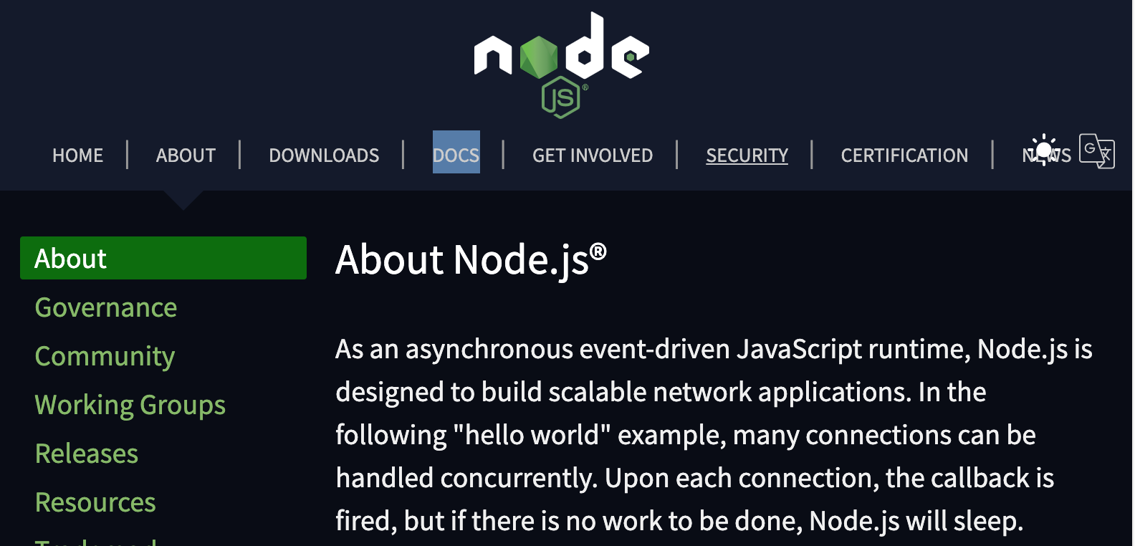Open the ABOUT nav item
This screenshot has height=546, width=1135.
(186, 155)
